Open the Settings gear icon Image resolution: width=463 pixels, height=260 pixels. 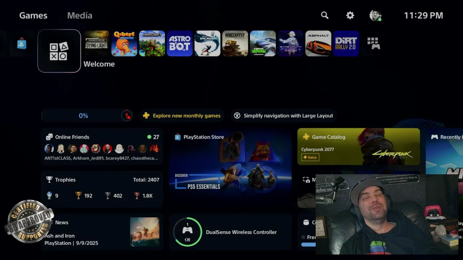(x=350, y=15)
